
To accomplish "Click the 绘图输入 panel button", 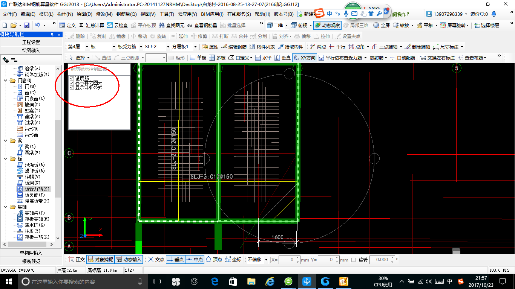I will (x=31, y=50).
